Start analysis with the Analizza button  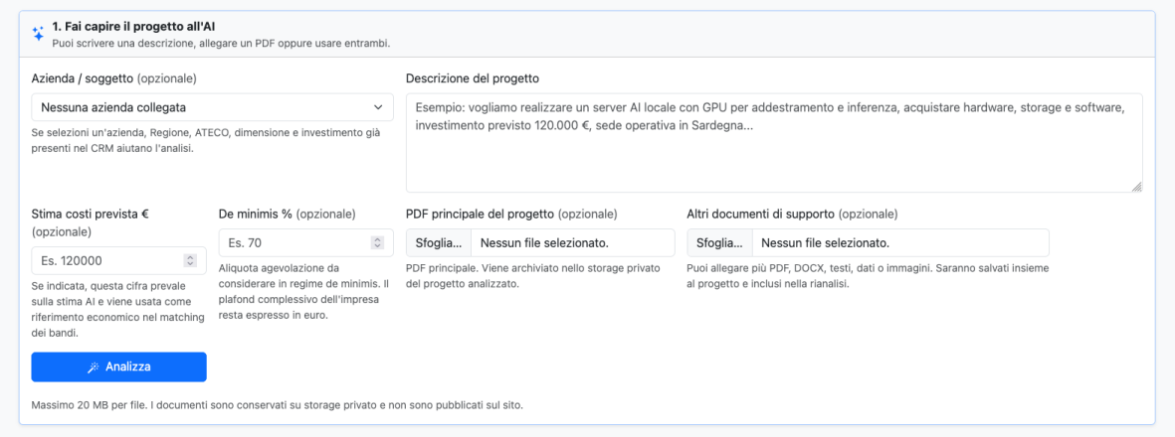[118, 366]
